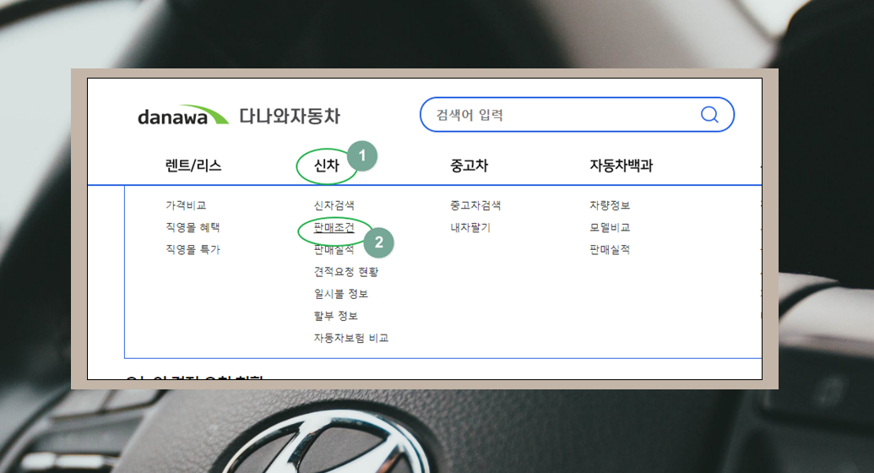874x473 pixels.
Task: Open 할부 정보 link
Action: click(335, 316)
